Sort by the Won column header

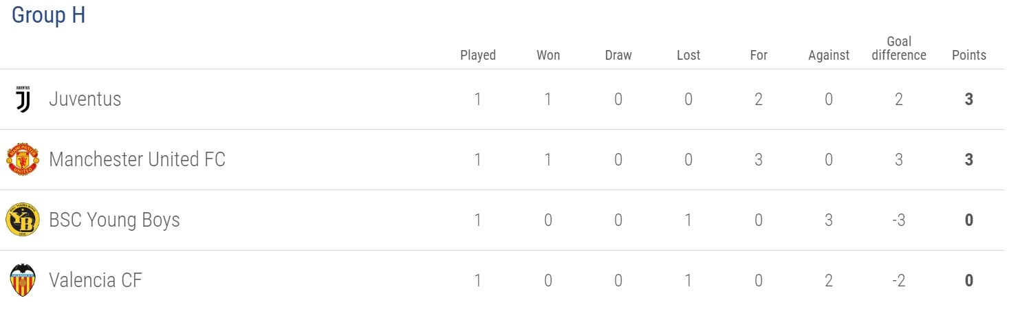[548, 56]
